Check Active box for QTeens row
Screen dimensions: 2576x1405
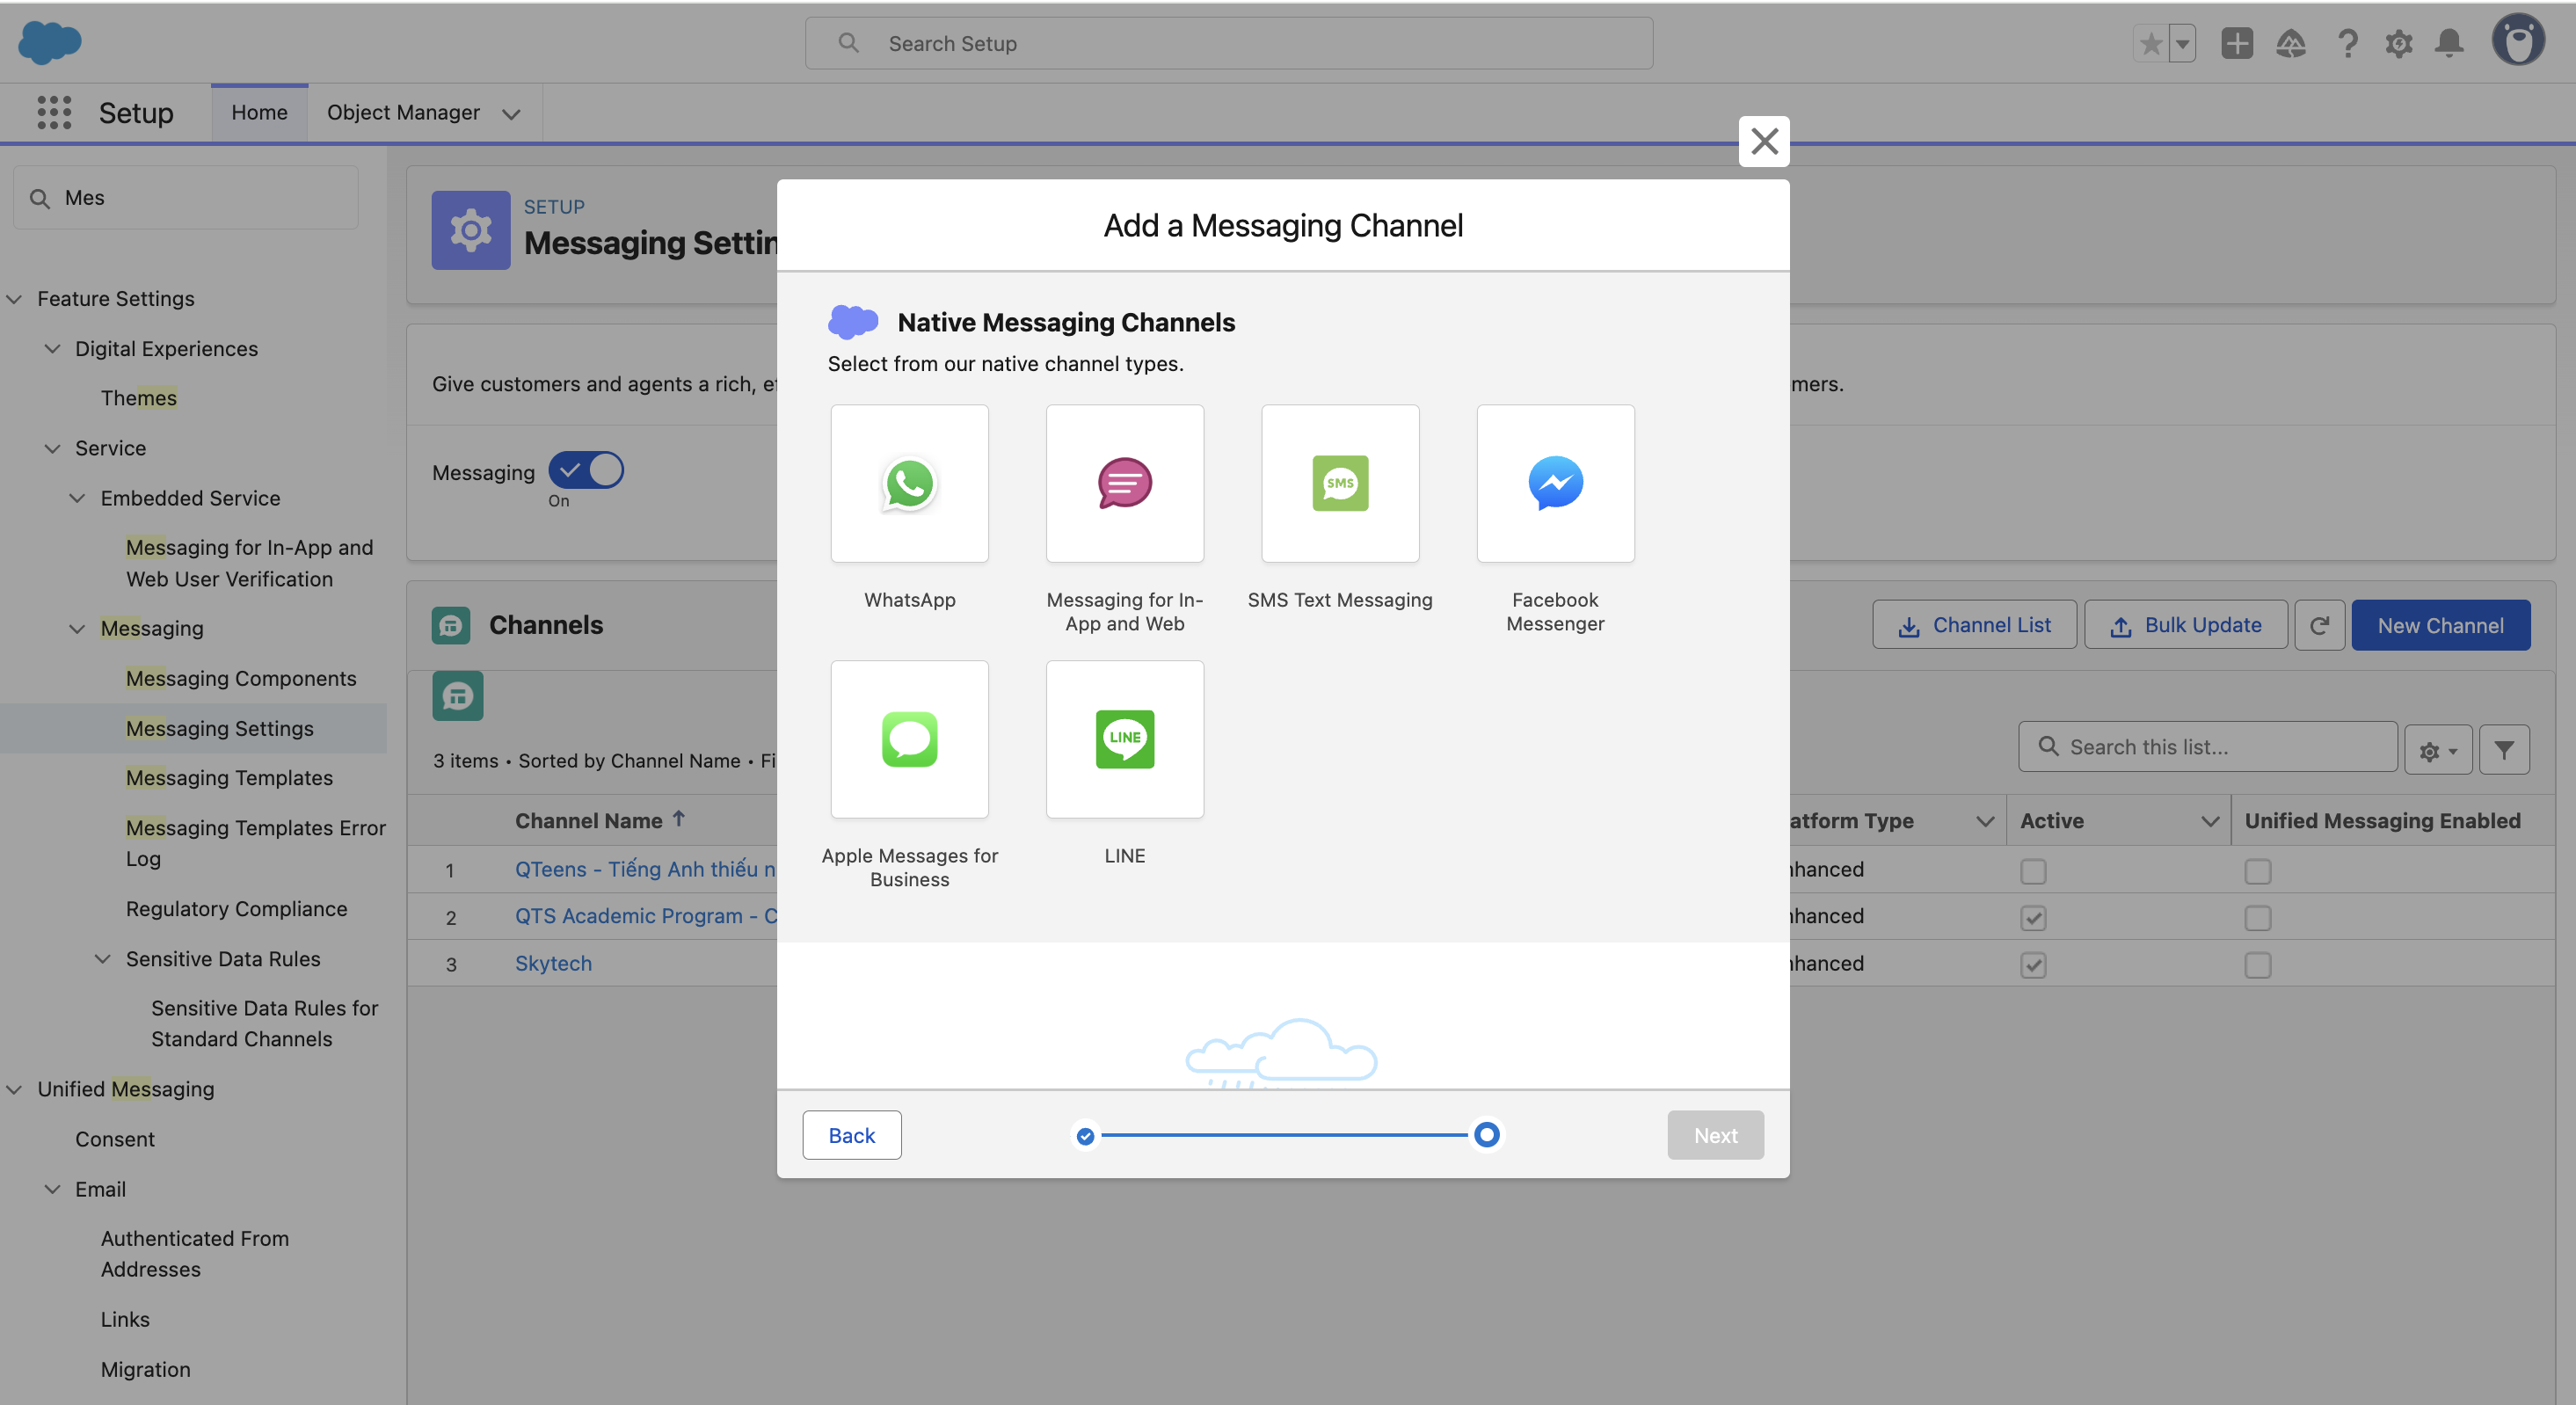click(x=2033, y=871)
